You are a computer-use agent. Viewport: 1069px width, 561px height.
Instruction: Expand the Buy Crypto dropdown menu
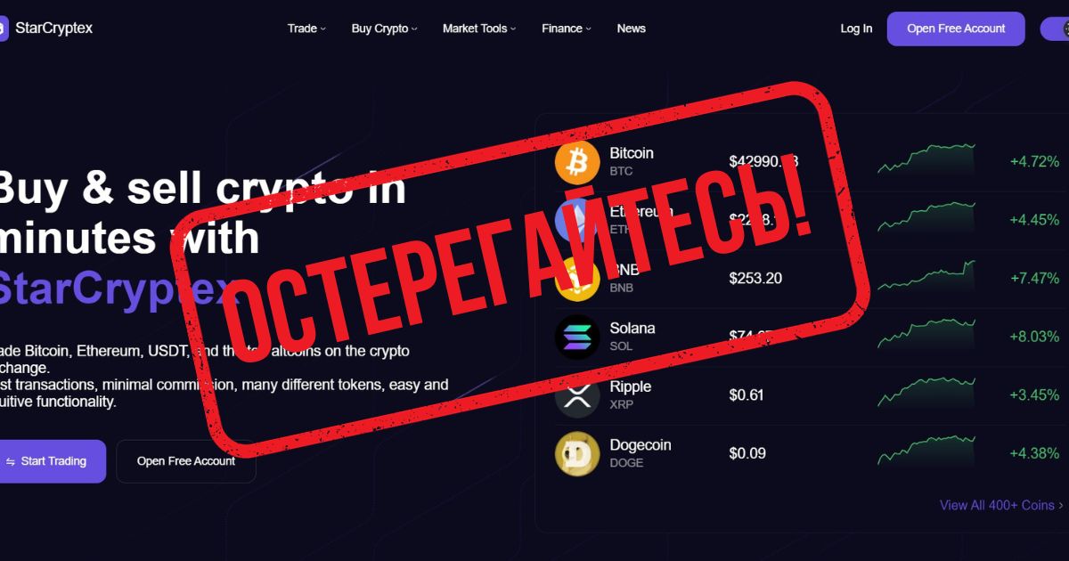384,28
